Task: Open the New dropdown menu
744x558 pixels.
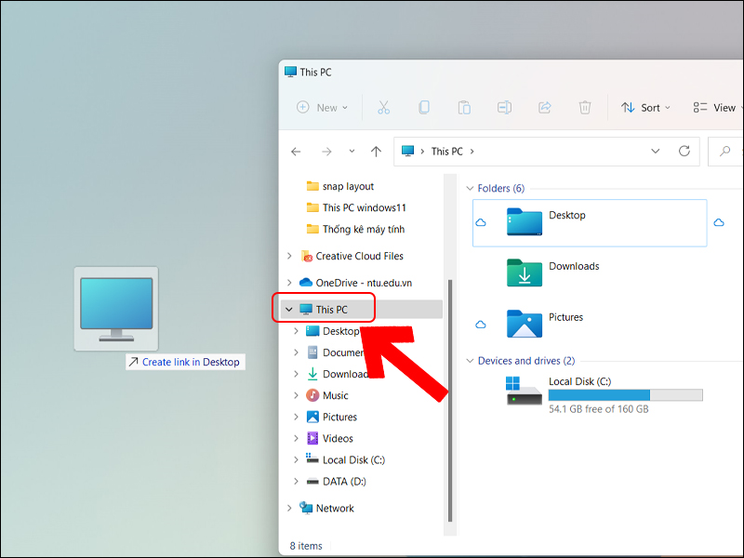Action: coord(321,107)
